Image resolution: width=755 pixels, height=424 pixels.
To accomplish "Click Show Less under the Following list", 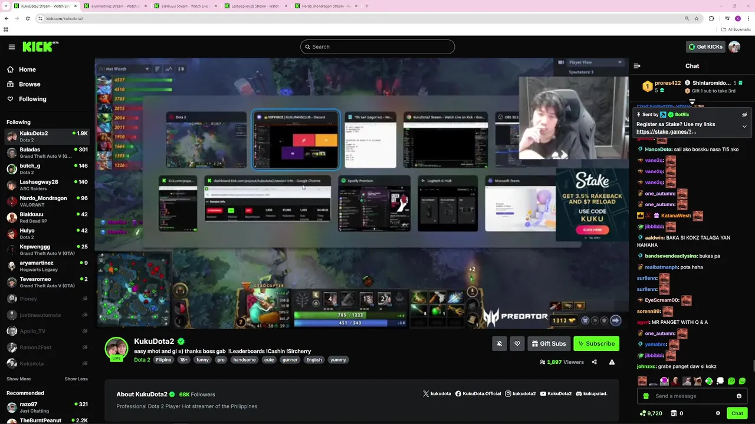I will 76,379.
